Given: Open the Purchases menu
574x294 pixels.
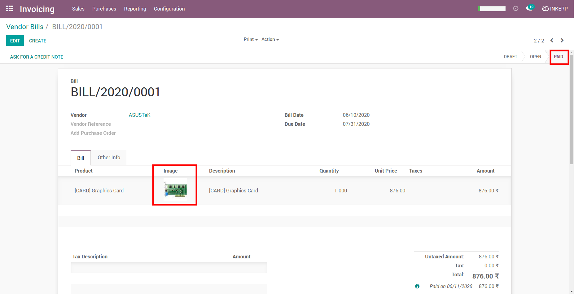Looking at the screenshot, I should 104,9.
